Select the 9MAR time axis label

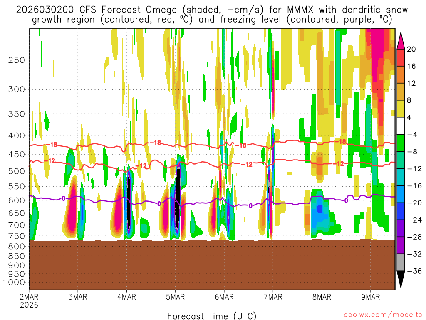click(x=370, y=297)
